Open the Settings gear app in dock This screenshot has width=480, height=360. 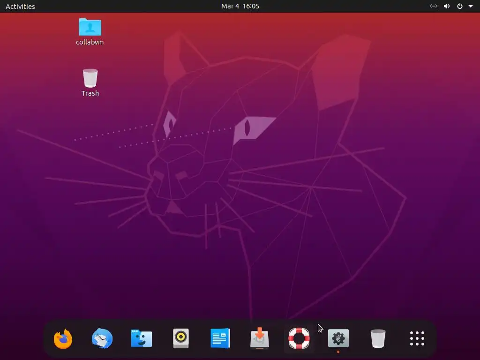[x=338, y=338]
